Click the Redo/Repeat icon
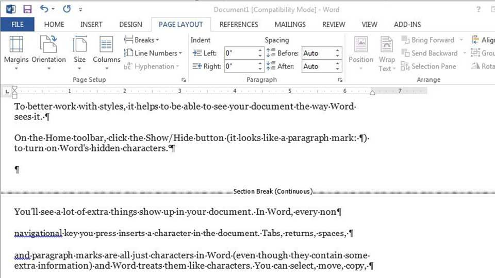This screenshot has height=278, width=495. 67,9
